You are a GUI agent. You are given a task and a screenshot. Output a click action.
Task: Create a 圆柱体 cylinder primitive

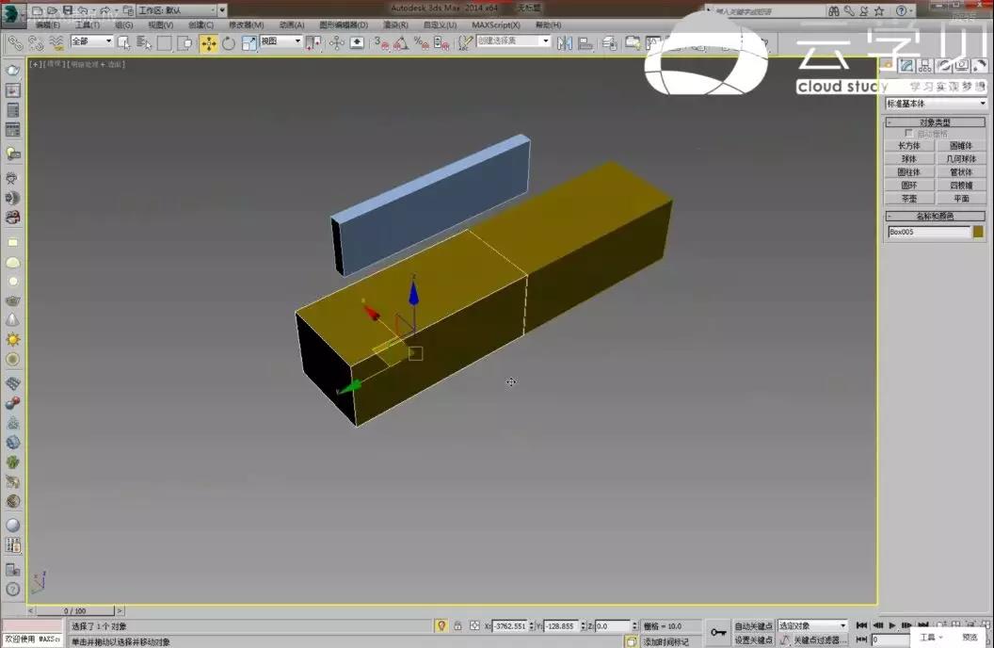point(909,172)
